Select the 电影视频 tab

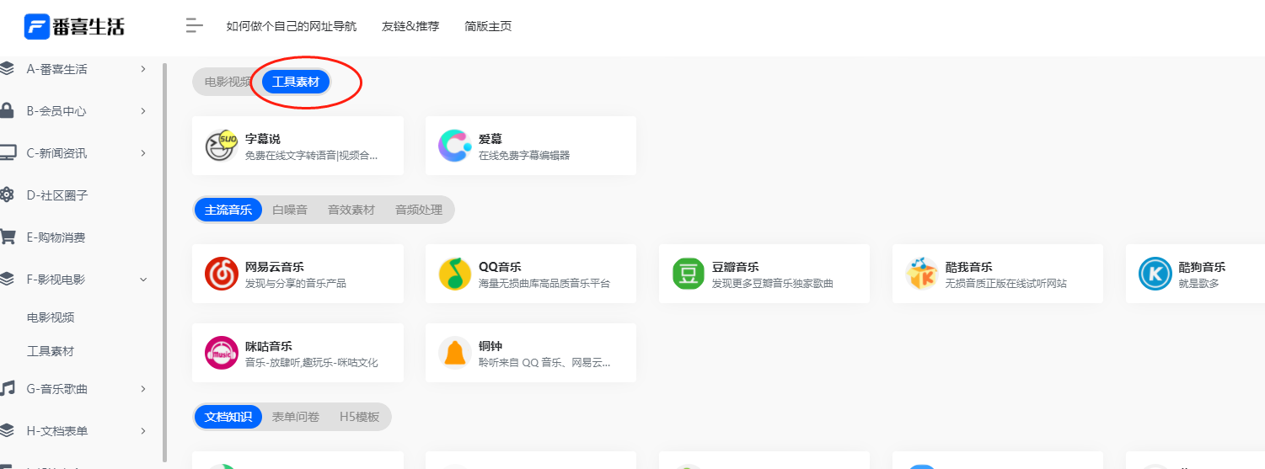[x=228, y=82]
